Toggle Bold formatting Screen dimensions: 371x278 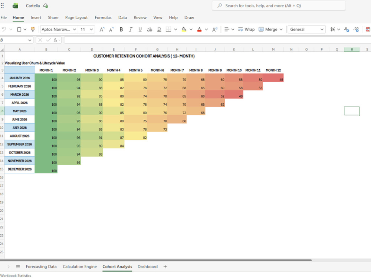click(x=121, y=29)
